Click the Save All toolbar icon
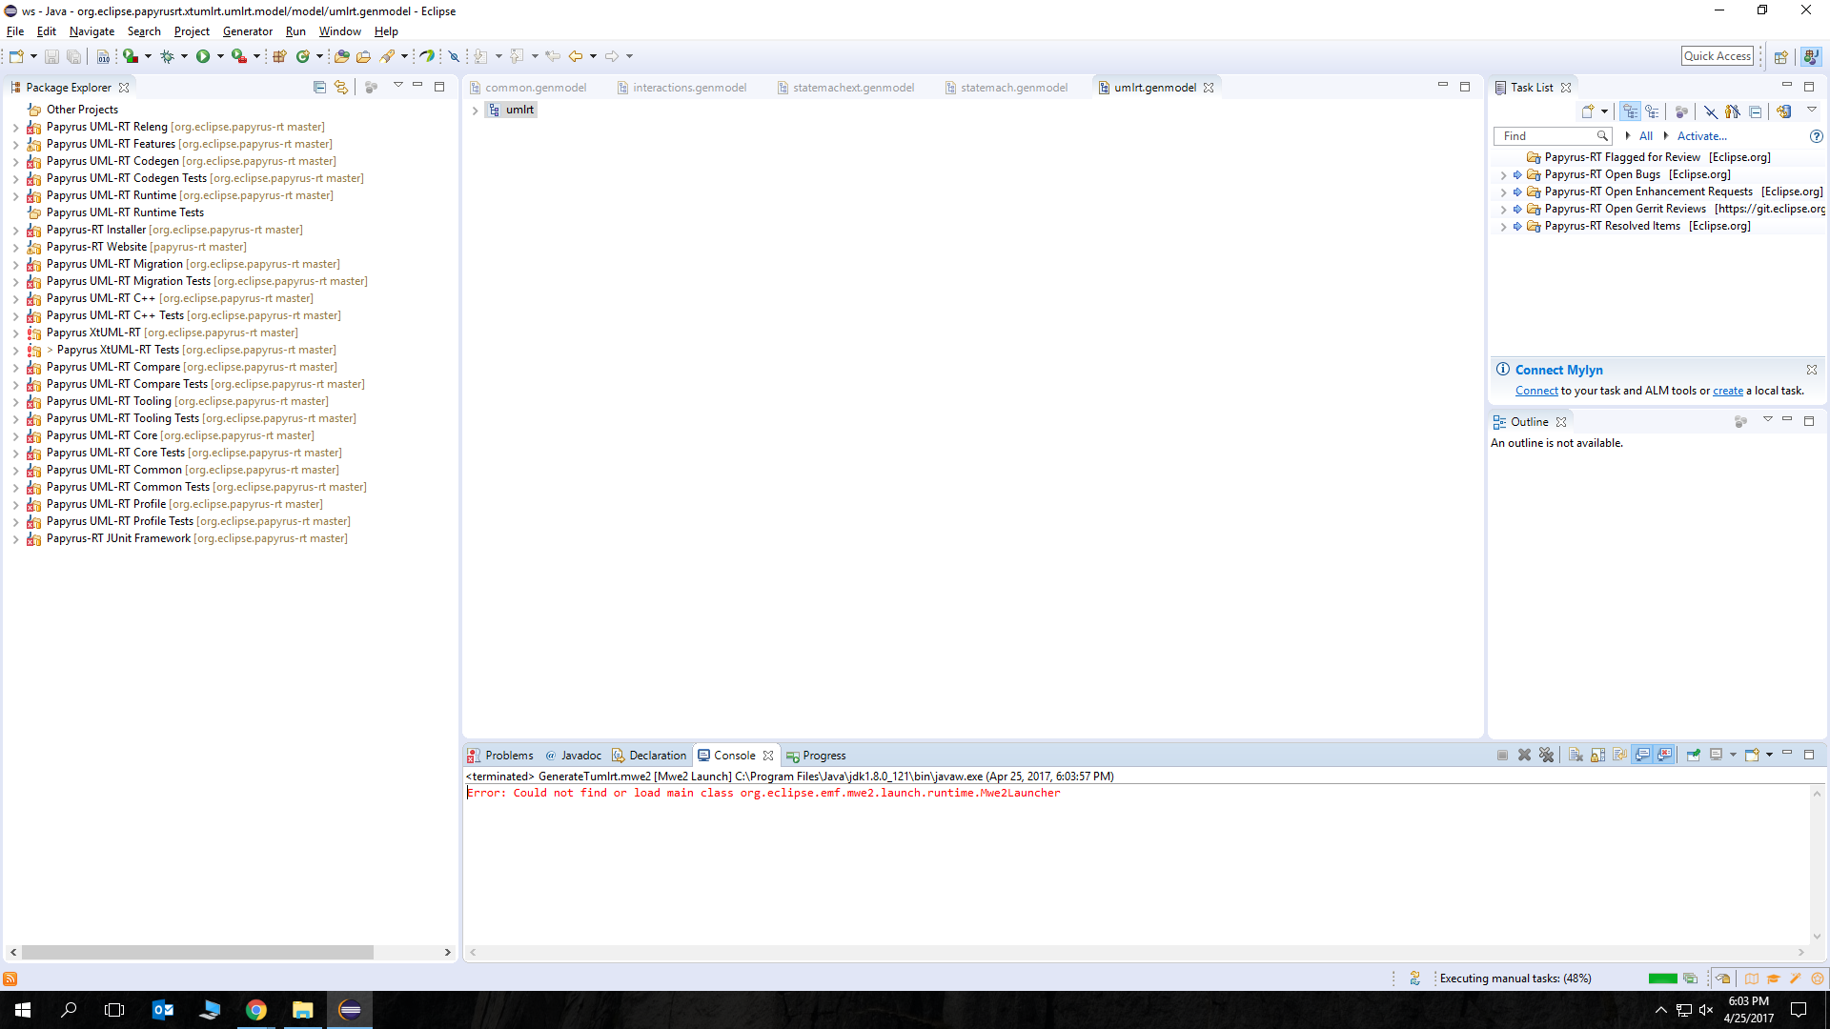 73,56
